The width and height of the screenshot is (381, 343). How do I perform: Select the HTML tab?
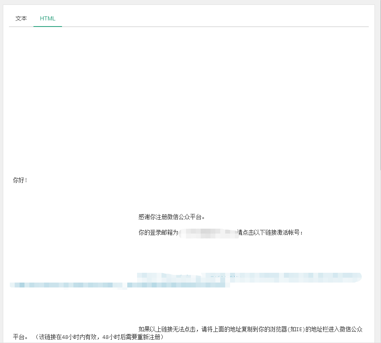point(48,18)
